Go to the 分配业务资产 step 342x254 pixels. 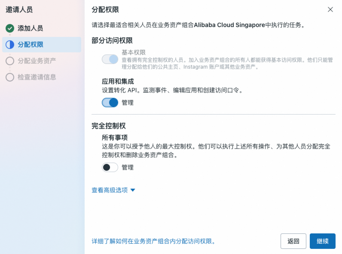pyautogui.click(x=37, y=61)
